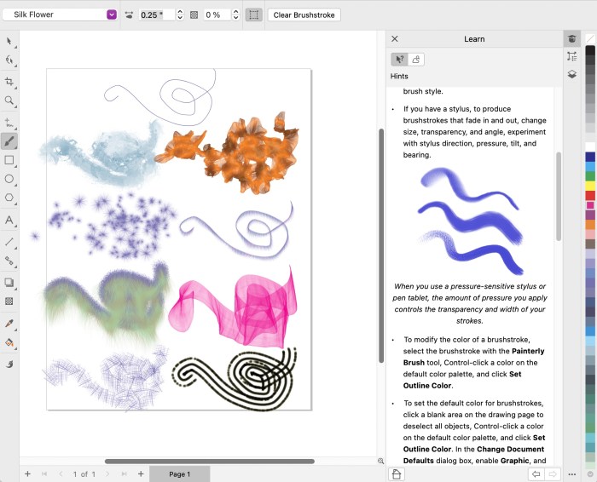Select the Painterly Brush tool
The image size is (597, 482).
pyautogui.click(x=9, y=141)
